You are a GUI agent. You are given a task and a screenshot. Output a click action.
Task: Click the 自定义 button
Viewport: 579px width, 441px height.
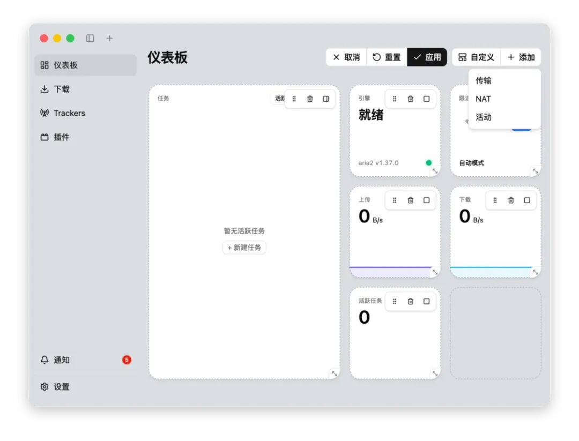tap(477, 57)
